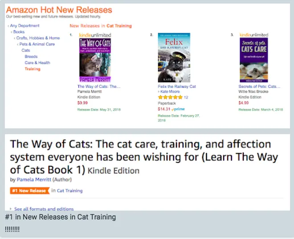
Task: Open The Way of Cats book cover
Action: click(95, 60)
